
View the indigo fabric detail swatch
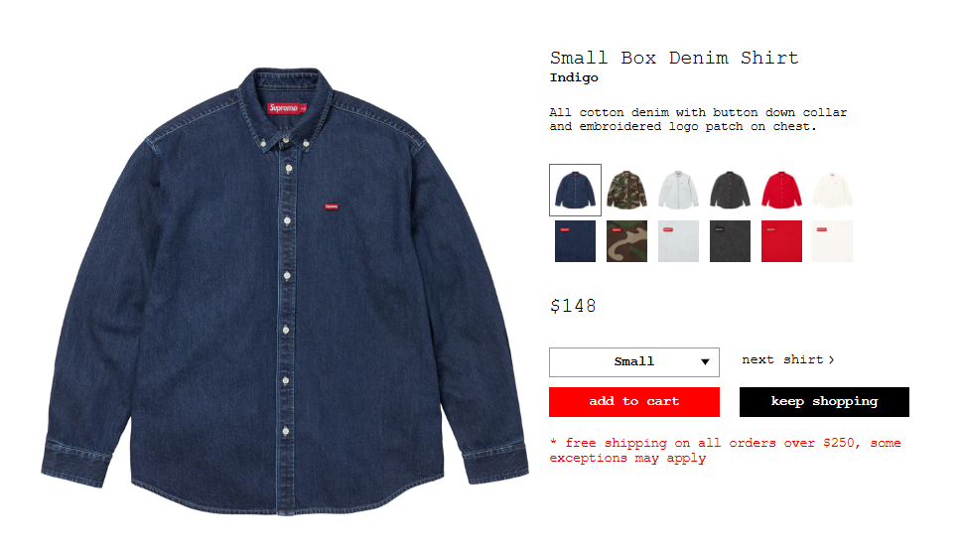tap(575, 241)
